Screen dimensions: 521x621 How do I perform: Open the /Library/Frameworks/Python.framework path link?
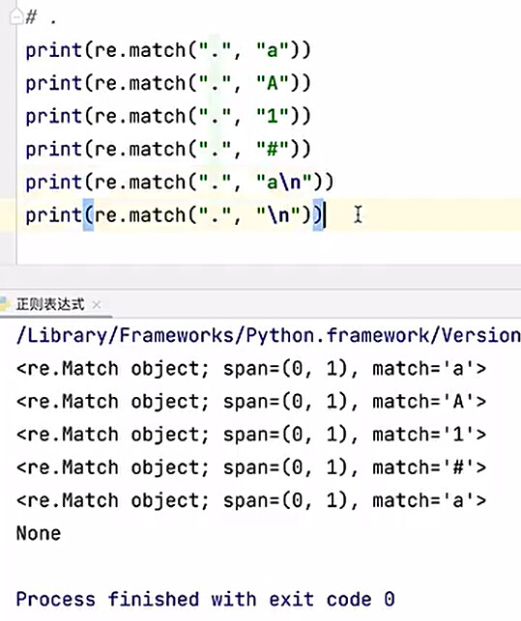pos(269,336)
